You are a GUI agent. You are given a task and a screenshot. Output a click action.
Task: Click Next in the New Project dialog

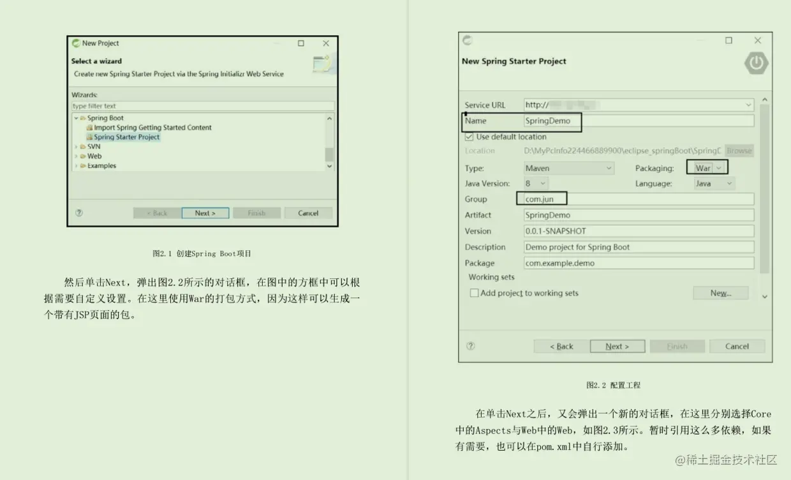[205, 213]
